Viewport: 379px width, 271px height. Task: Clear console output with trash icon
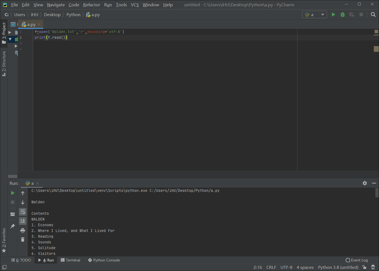[x=23, y=240]
